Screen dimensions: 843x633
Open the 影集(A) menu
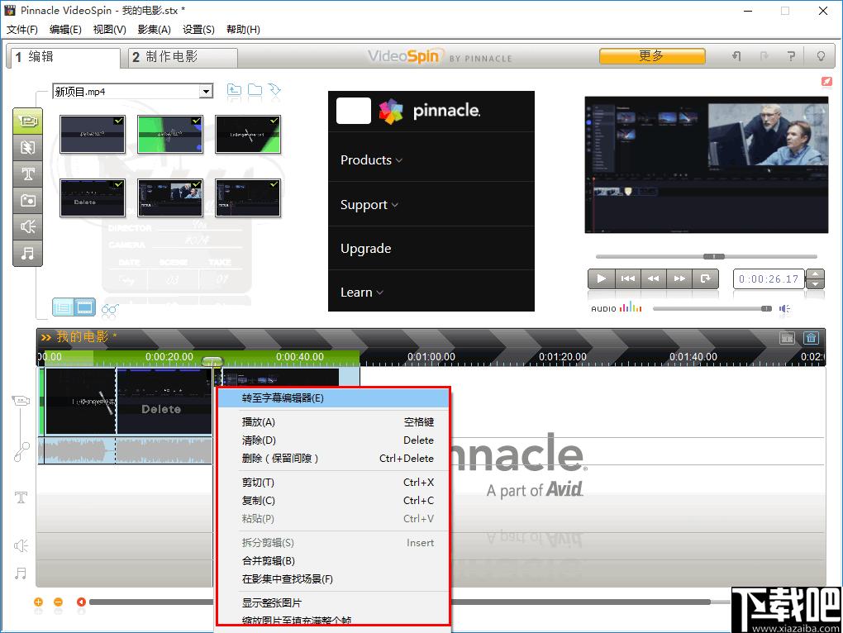155,29
